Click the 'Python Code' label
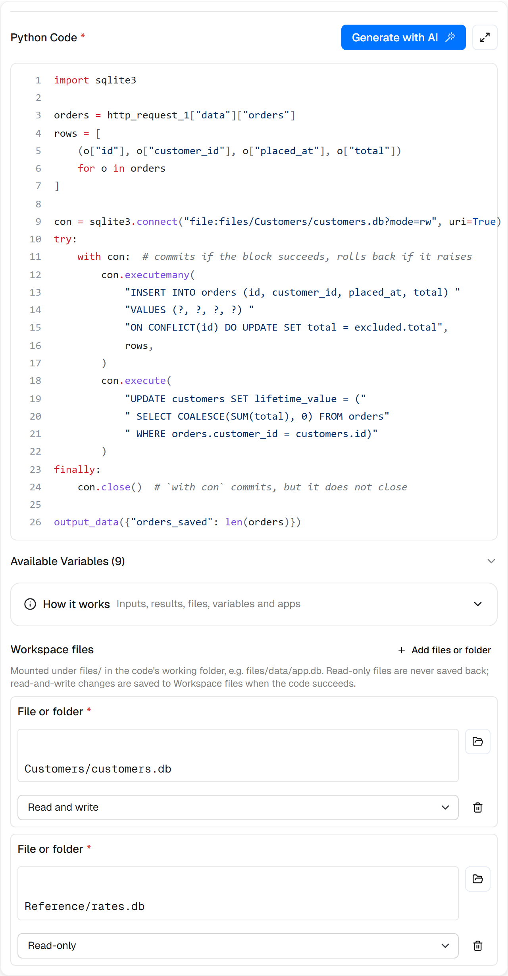 44,37
